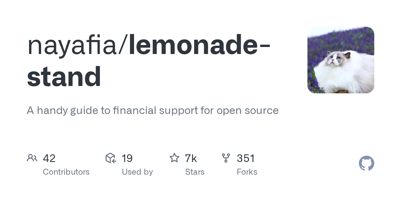Select the "Used by" label
This screenshot has width=401, height=200.
point(137,172)
